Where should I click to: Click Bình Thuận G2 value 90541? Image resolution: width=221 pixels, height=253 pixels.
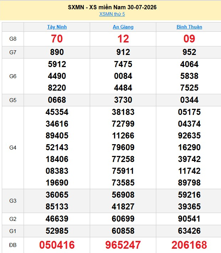coord(189,219)
